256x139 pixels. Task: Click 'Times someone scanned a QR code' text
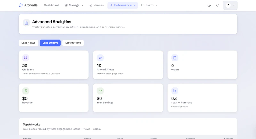click(x=41, y=74)
